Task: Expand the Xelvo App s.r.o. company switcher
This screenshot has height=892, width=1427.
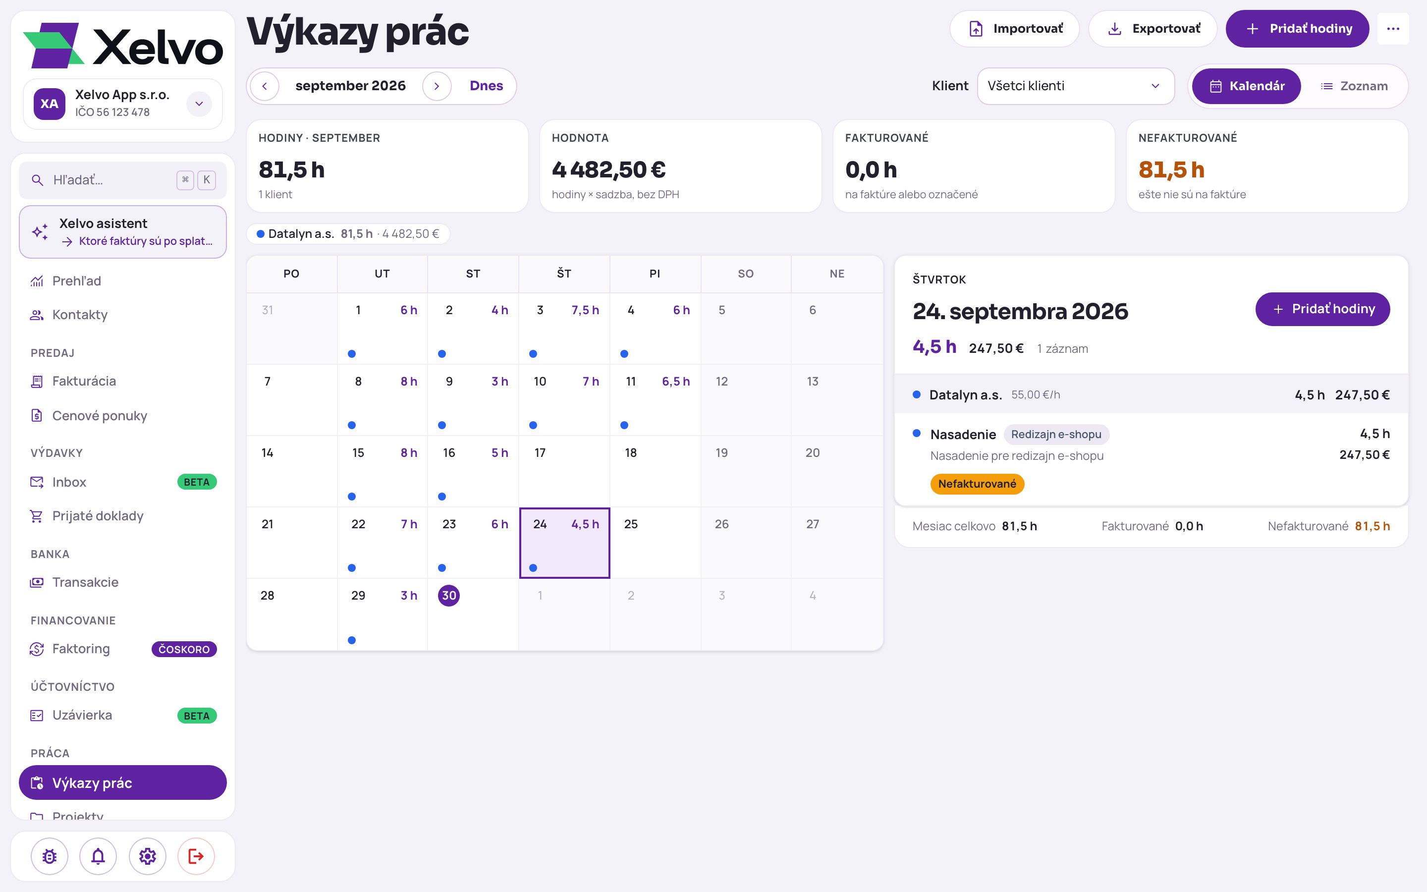Action: click(x=199, y=104)
